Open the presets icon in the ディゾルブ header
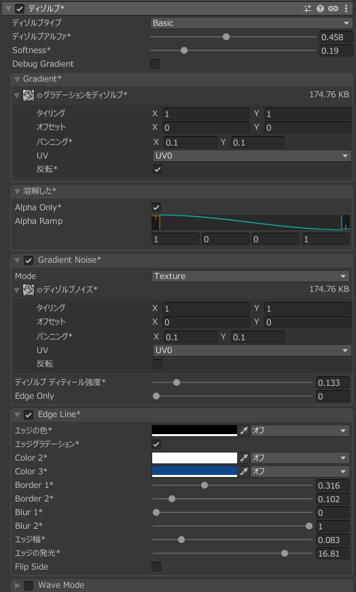Image resolution: width=356 pixels, height=592 pixels. pos(307,8)
